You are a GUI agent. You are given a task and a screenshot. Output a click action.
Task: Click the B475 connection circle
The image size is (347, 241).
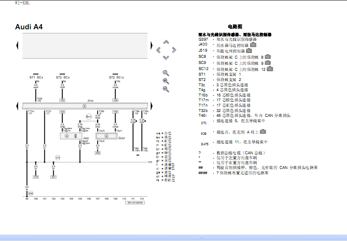point(89,116)
